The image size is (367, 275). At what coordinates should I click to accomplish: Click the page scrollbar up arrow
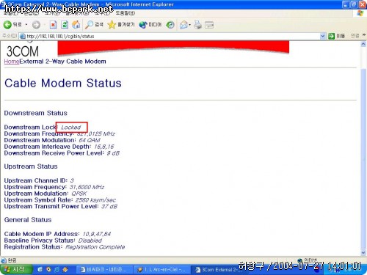point(363,44)
